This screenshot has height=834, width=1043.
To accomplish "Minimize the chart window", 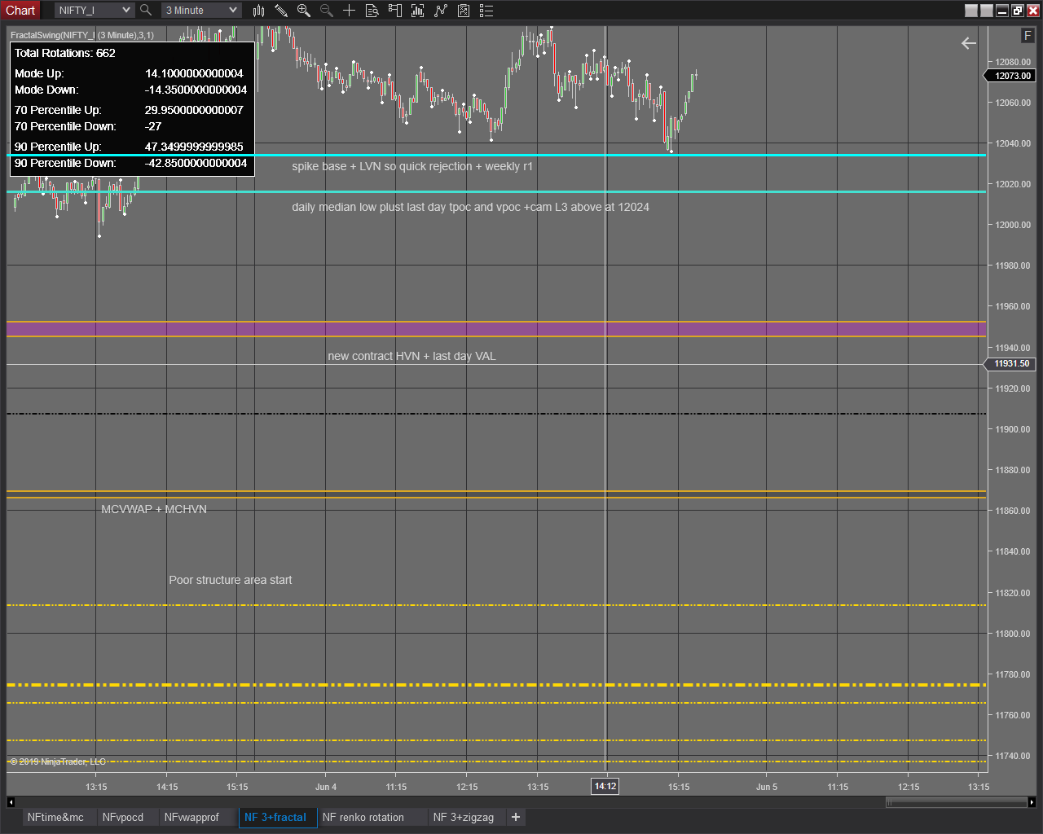I will click(x=1002, y=11).
